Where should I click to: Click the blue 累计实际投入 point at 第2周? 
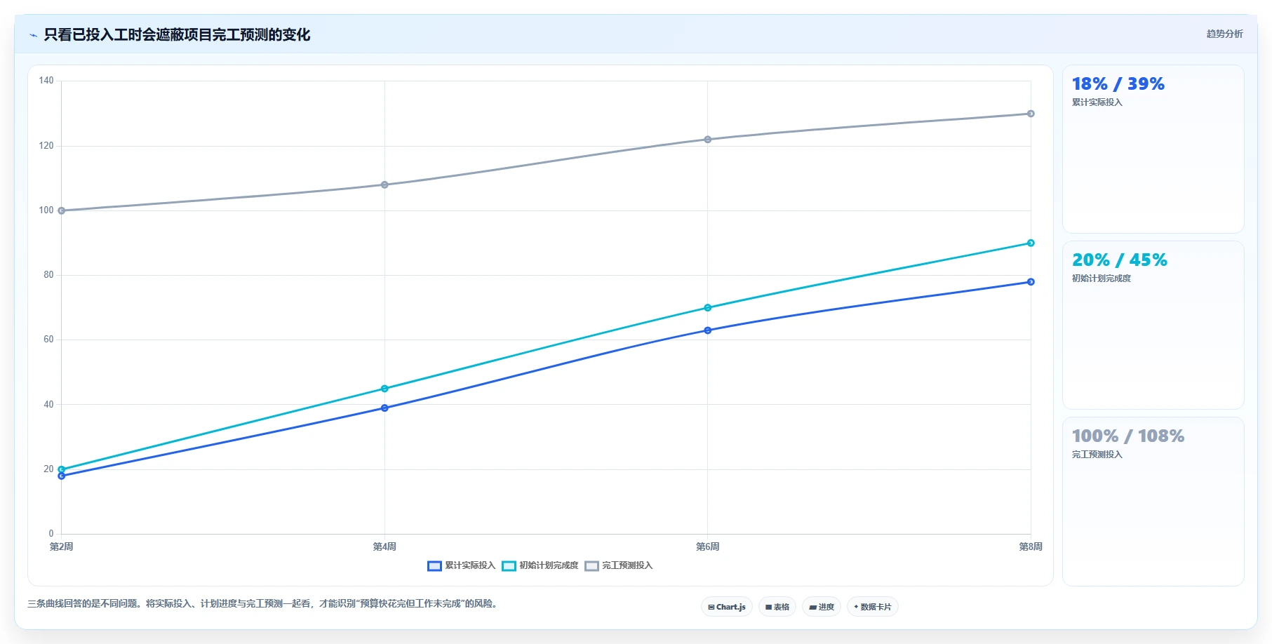pos(62,476)
